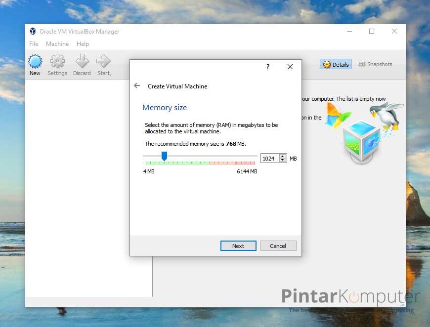Minimize the VirtualBox Manager window
The height and width of the screenshot is (327, 430).
[349, 31]
